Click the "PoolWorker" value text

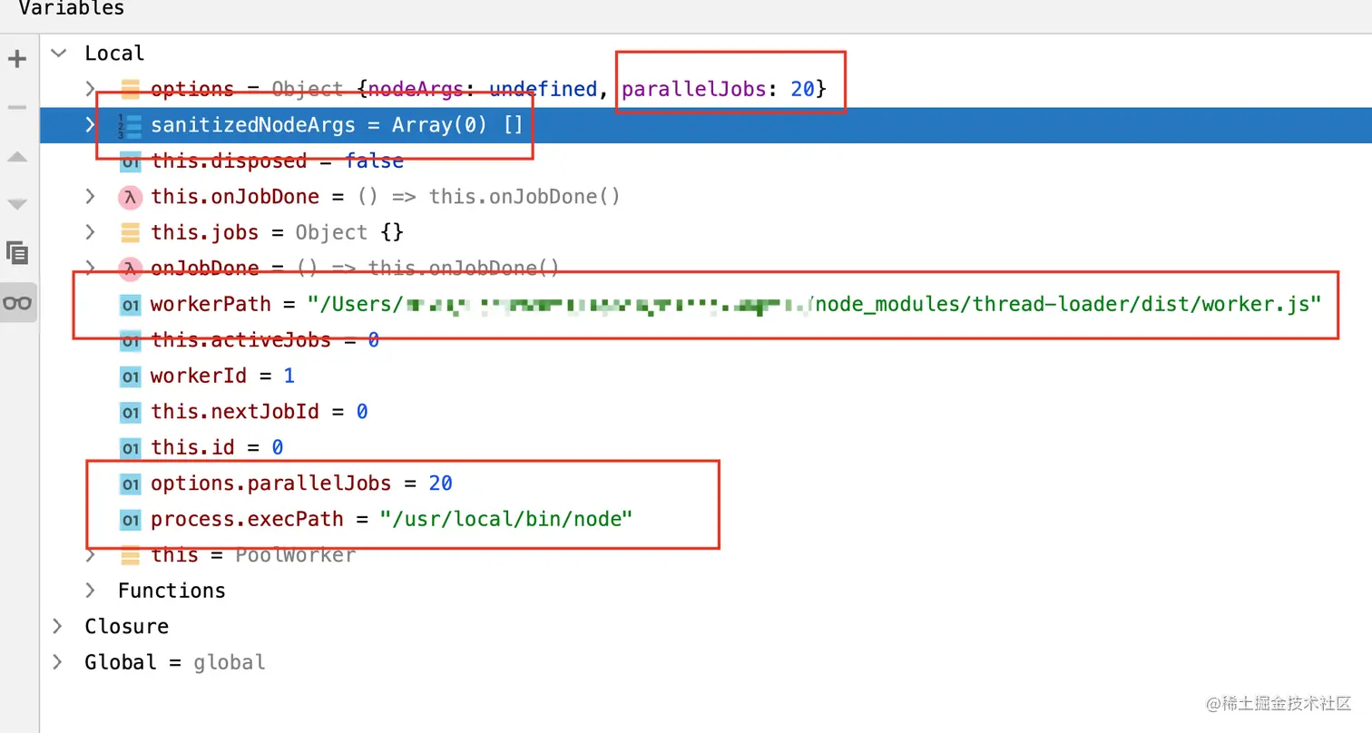click(295, 554)
